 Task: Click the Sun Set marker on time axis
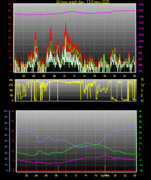[105, 175]
